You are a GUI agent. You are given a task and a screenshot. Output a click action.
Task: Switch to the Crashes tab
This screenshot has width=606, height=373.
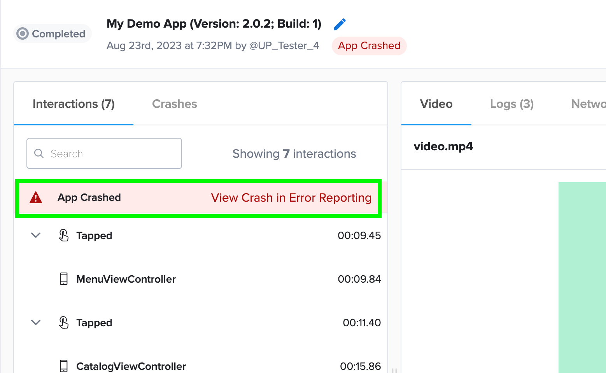(x=174, y=104)
